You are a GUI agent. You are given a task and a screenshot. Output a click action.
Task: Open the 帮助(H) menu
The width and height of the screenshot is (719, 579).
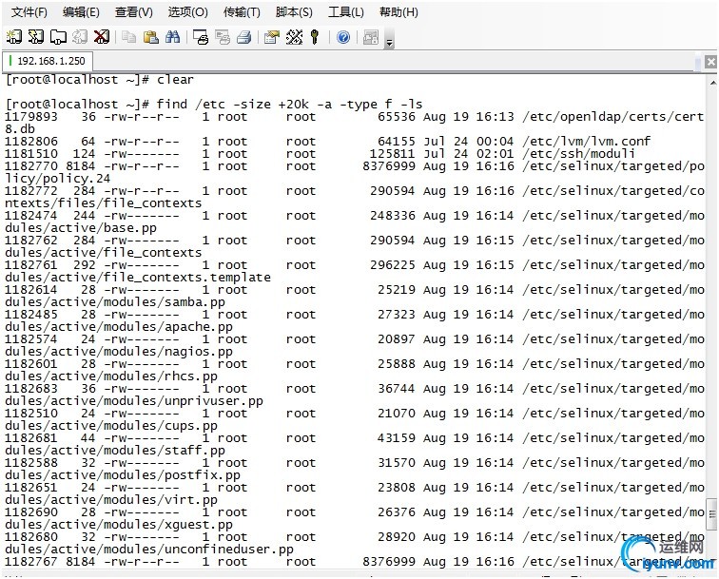click(398, 12)
